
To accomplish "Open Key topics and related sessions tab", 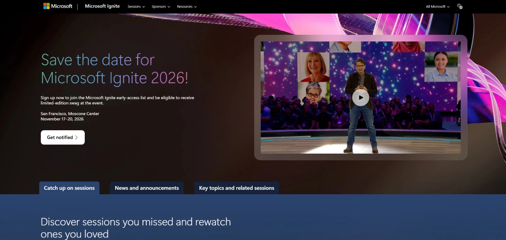I will 237,188.
